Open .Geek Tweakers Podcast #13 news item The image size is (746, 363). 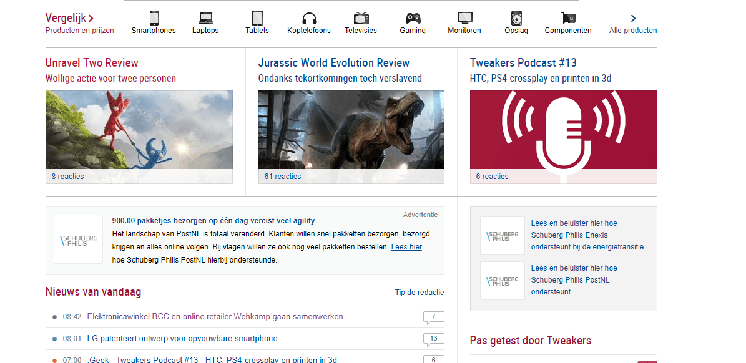(x=212, y=359)
